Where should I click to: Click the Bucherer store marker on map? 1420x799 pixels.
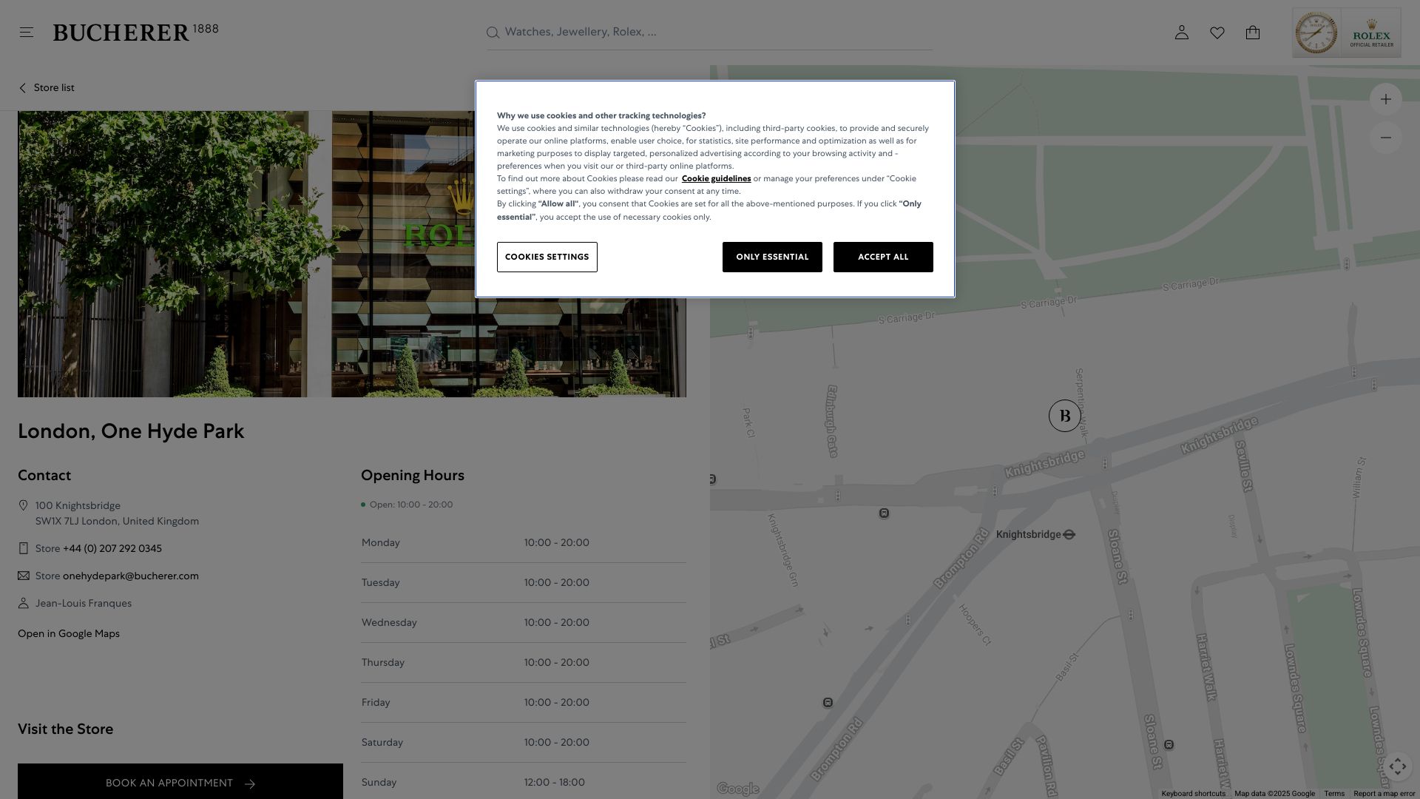[1065, 416]
